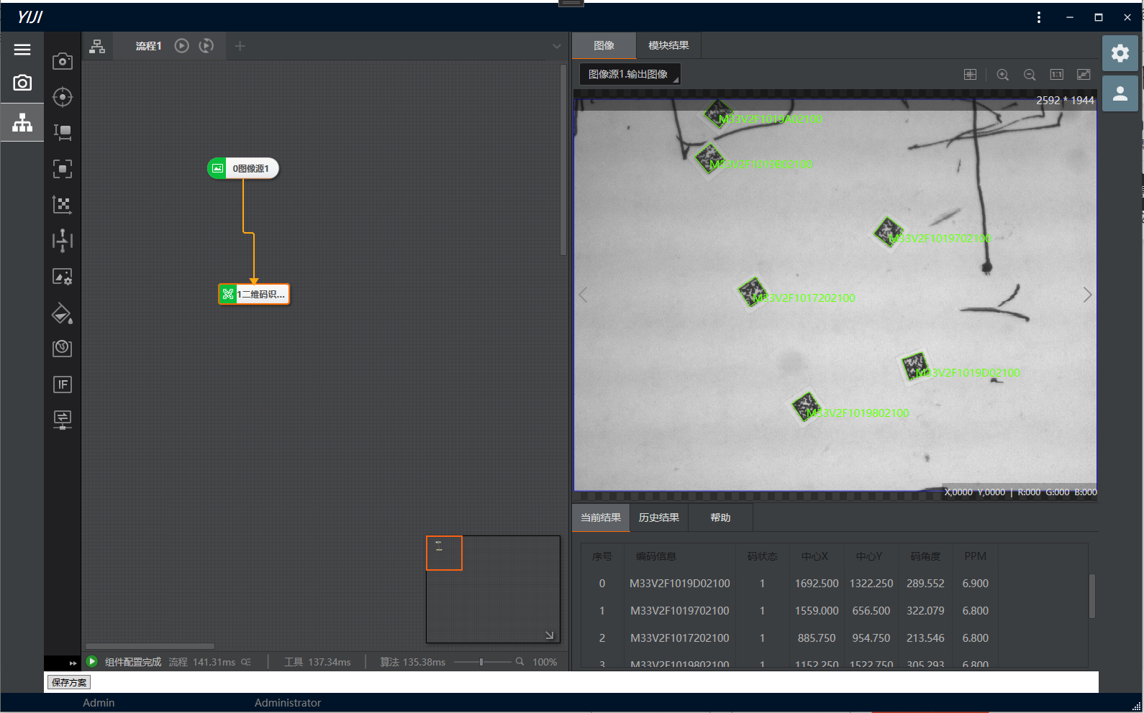The image size is (1144, 713).
Task: Fit image to window icon
Action: click(1084, 75)
